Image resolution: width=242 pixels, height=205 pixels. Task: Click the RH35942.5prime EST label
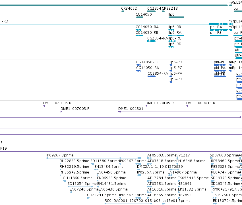point(74,172)
